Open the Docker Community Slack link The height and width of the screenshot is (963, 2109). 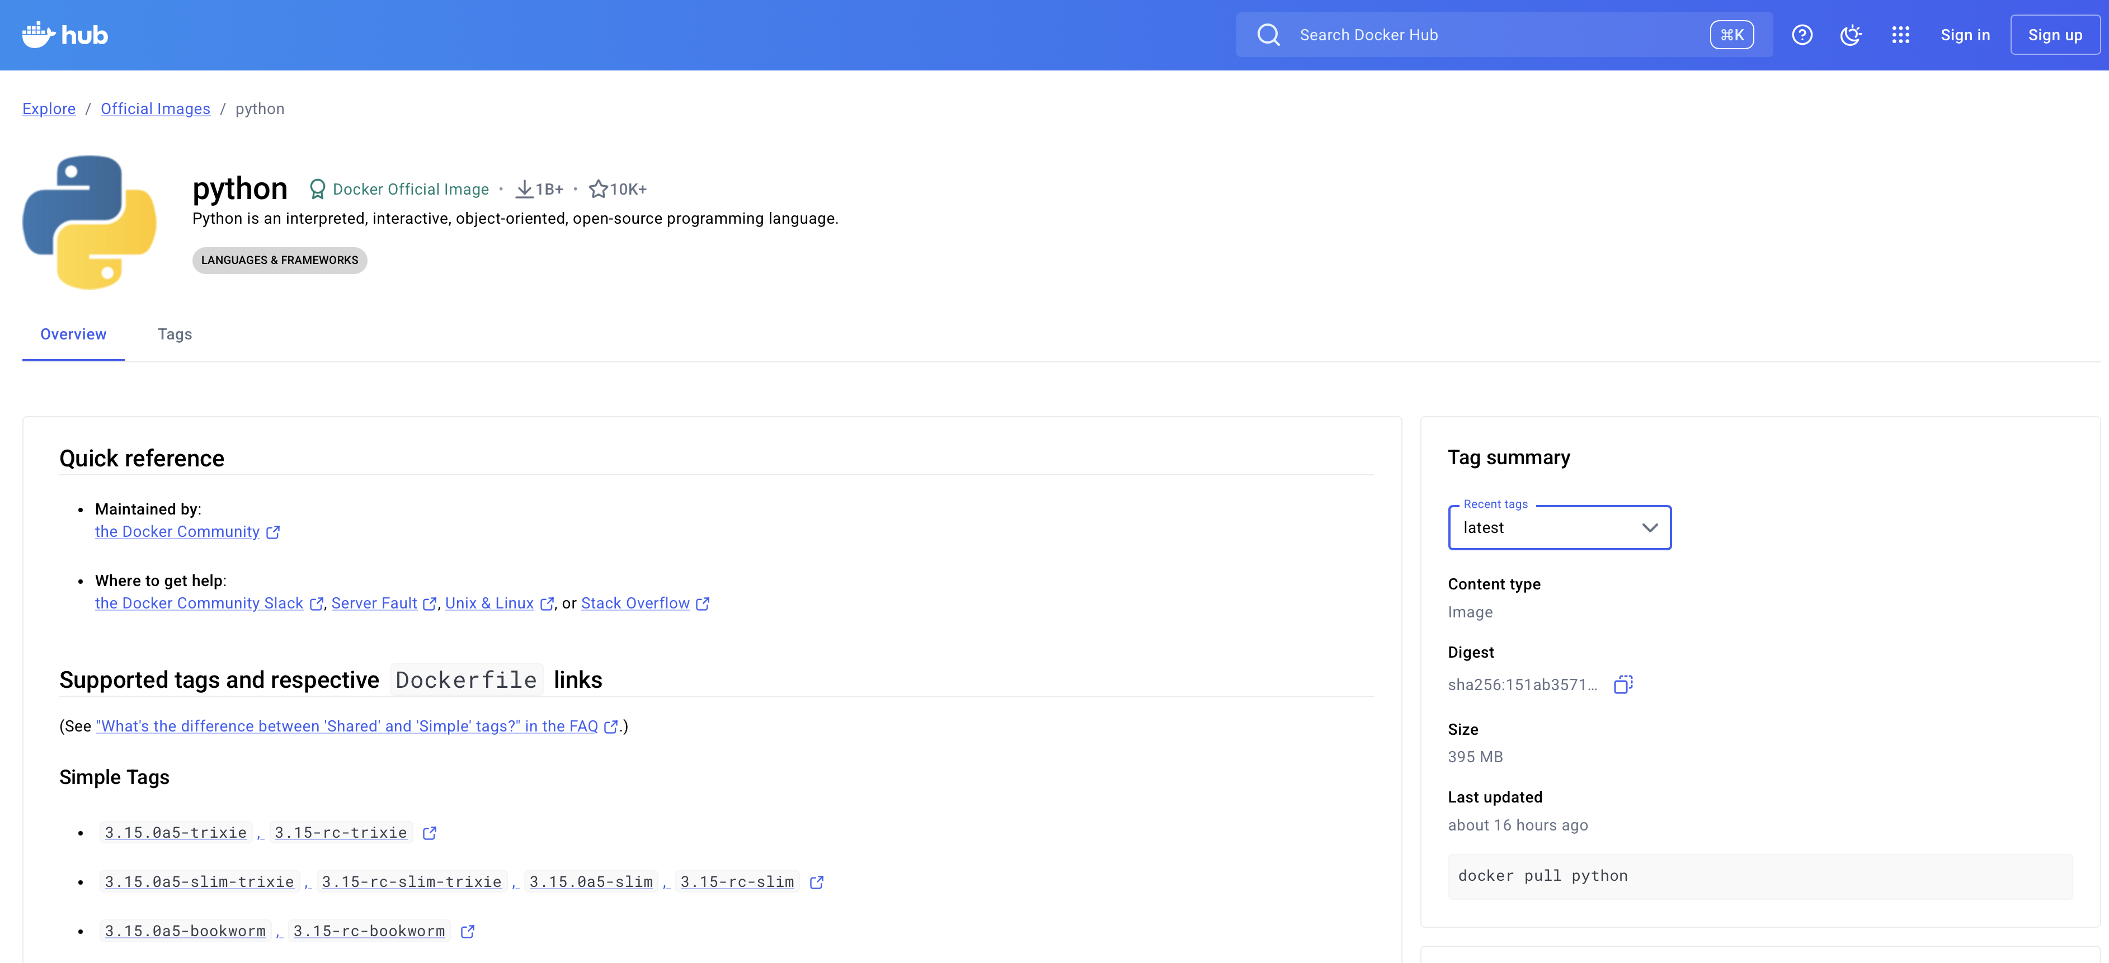pyautogui.click(x=199, y=603)
